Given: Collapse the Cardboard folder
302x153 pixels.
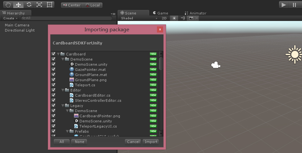Looking at the screenshot, I should [58, 54].
